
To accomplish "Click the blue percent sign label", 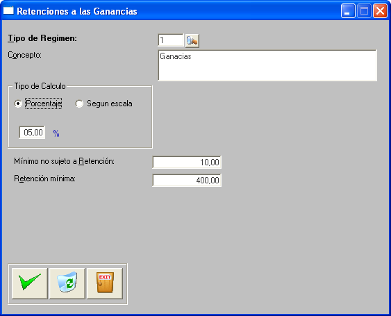I will coord(56,133).
